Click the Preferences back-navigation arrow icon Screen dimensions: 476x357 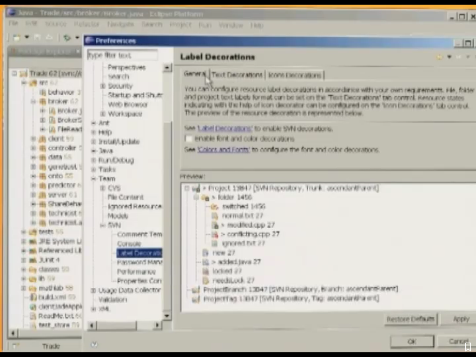coord(439,57)
